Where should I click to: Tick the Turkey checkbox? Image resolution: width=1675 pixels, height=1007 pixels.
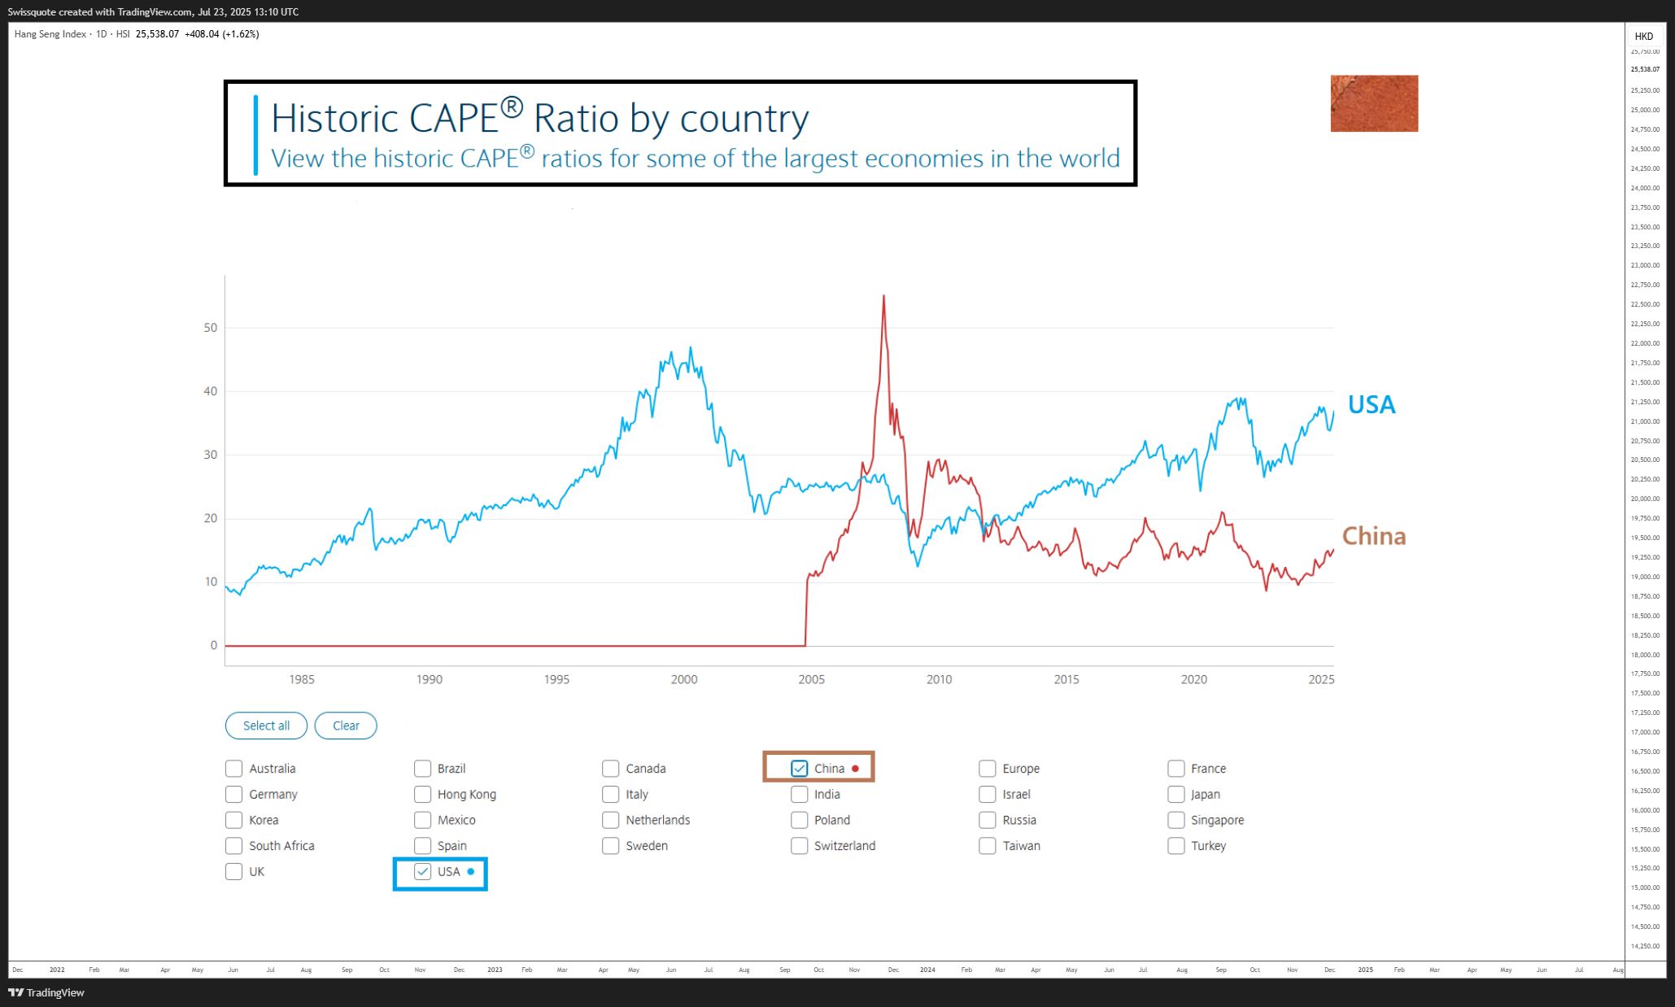(x=1176, y=846)
